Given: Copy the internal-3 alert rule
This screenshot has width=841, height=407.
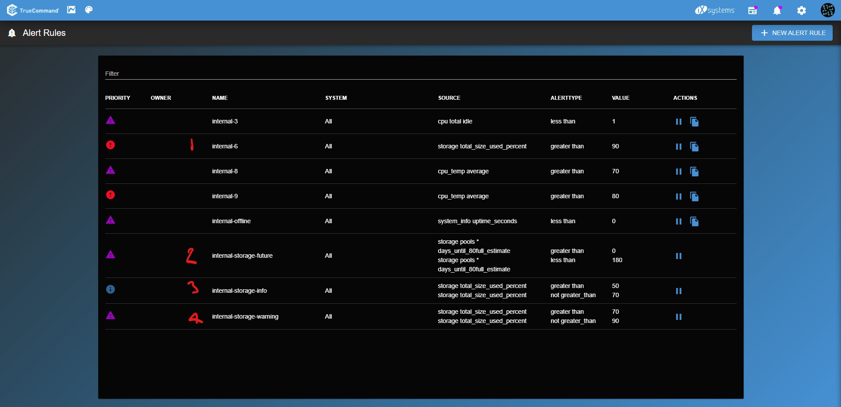Looking at the screenshot, I should (694, 122).
